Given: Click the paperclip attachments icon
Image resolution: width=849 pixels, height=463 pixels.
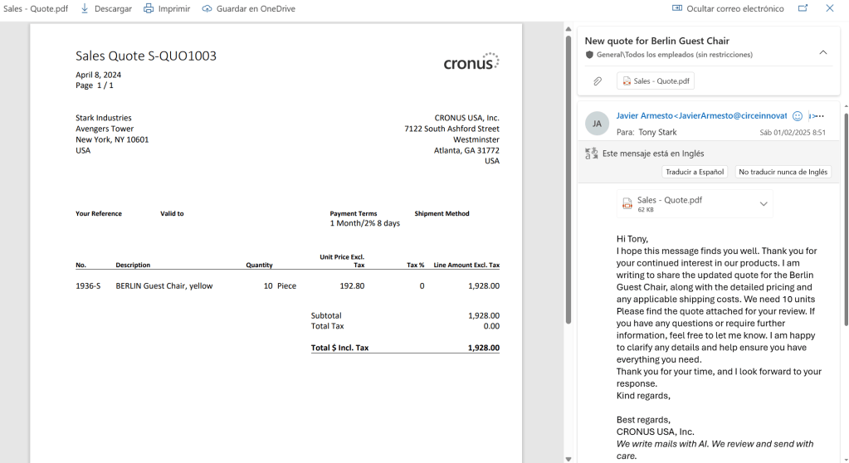Looking at the screenshot, I should (x=598, y=81).
